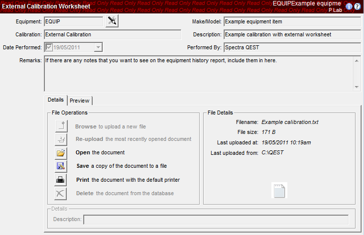Viewport: 364px width, 235px height.
Task: Click the Print document printer icon
Action: tap(61, 180)
